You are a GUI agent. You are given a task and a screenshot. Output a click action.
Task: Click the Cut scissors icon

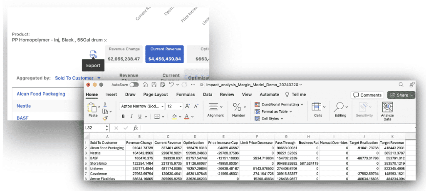(105, 105)
